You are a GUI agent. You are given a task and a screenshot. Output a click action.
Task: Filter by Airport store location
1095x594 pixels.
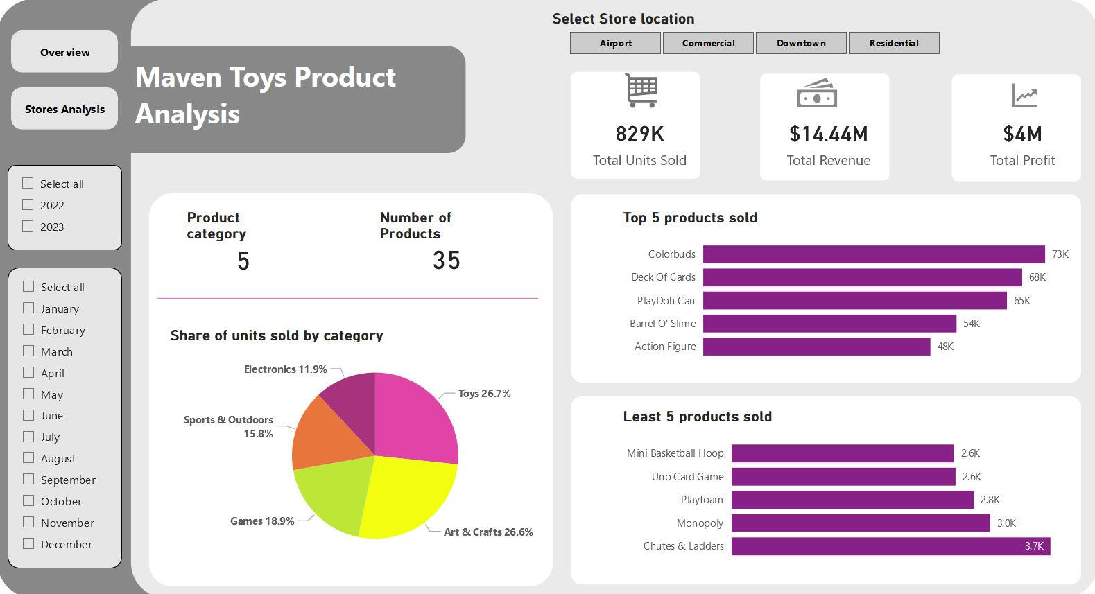point(615,43)
